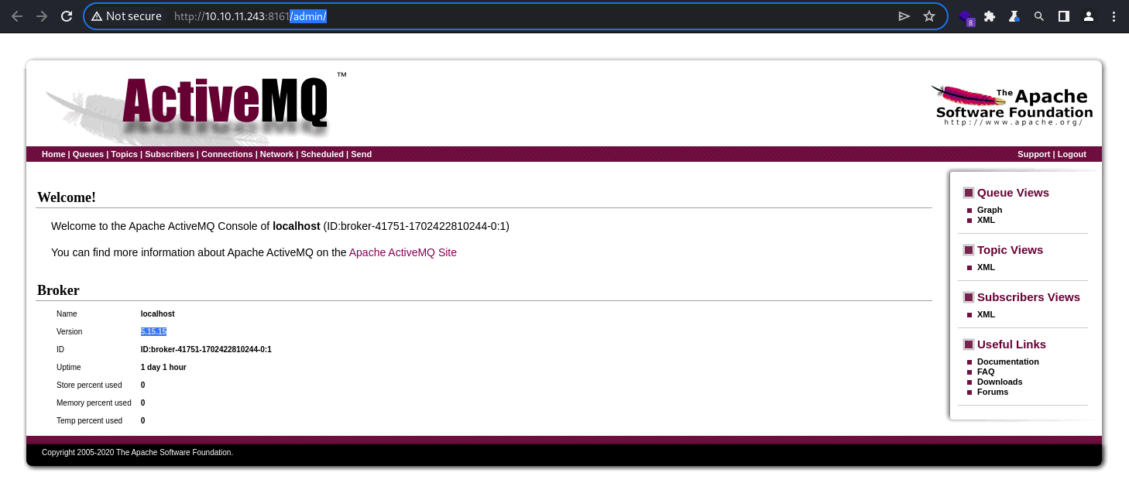Click the send/share icon in address bar
Viewport: 1129px width, 490px height.
click(904, 16)
